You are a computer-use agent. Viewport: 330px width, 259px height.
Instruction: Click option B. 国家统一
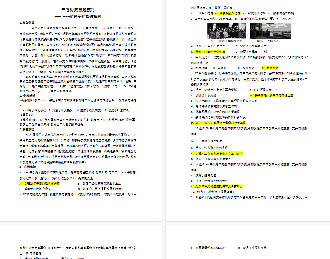pyautogui.click(x=221, y=68)
